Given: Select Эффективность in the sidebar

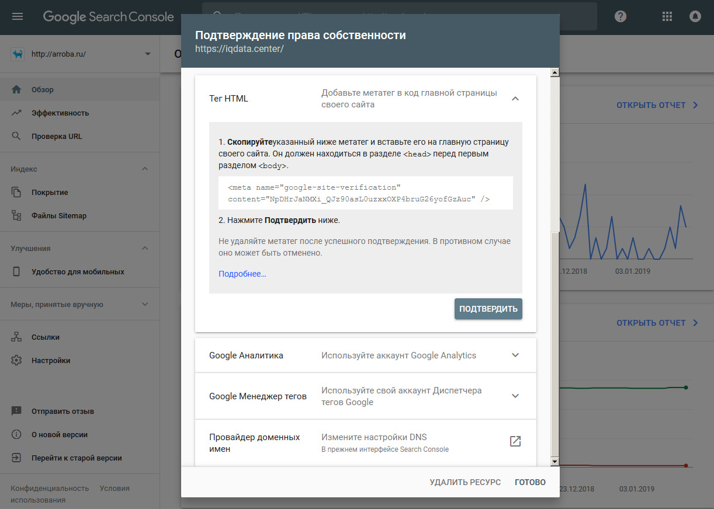Looking at the screenshot, I should pyautogui.click(x=79, y=113).
